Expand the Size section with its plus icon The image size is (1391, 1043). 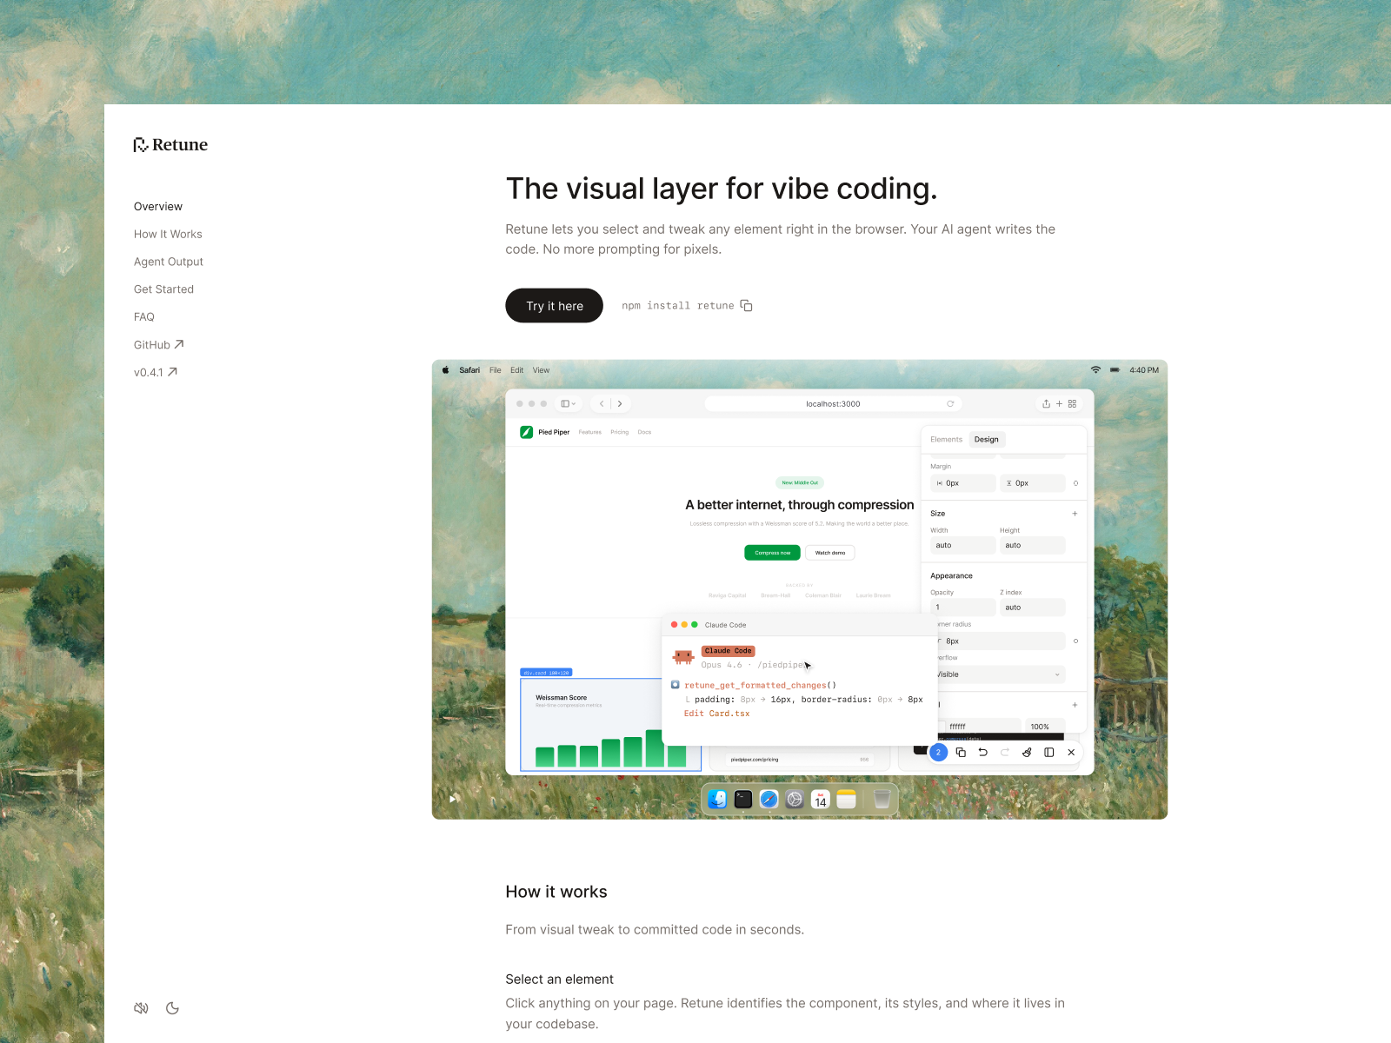pos(1075,514)
